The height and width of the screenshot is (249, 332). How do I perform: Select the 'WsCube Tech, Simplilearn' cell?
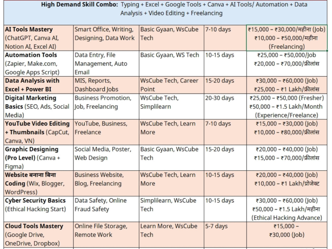[x=172, y=106]
